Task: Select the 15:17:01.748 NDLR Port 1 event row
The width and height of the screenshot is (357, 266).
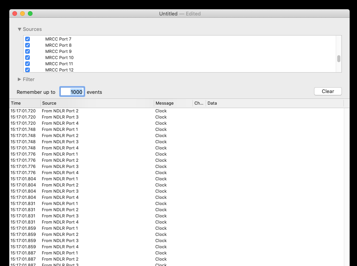Action: pos(116,129)
